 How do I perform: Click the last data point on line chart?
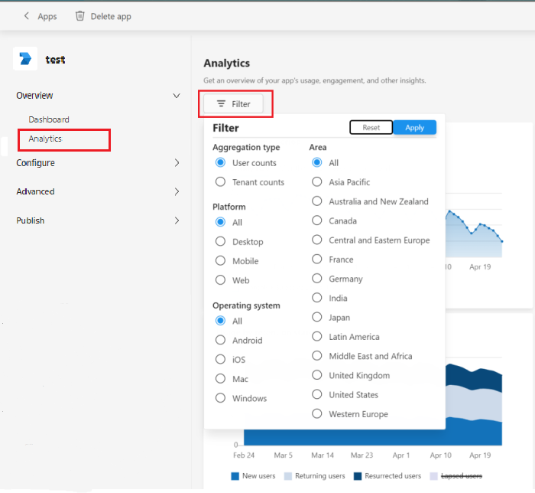(x=502, y=241)
